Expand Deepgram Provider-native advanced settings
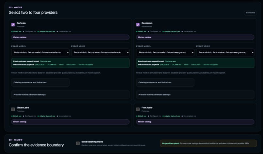263x154 pixels. pyautogui.click(x=195, y=94)
